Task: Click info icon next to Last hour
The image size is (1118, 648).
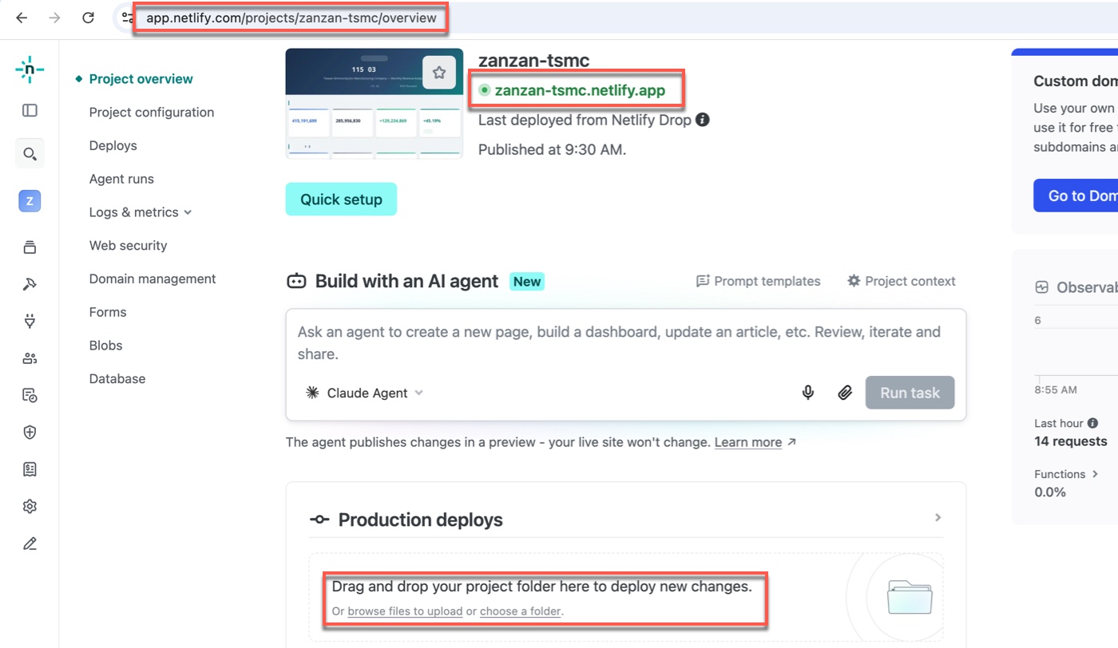Action: tap(1092, 423)
